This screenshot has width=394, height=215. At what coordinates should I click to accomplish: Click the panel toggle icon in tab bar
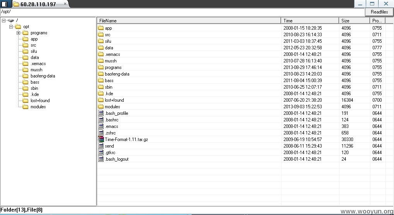pyautogui.click(x=4, y=4)
